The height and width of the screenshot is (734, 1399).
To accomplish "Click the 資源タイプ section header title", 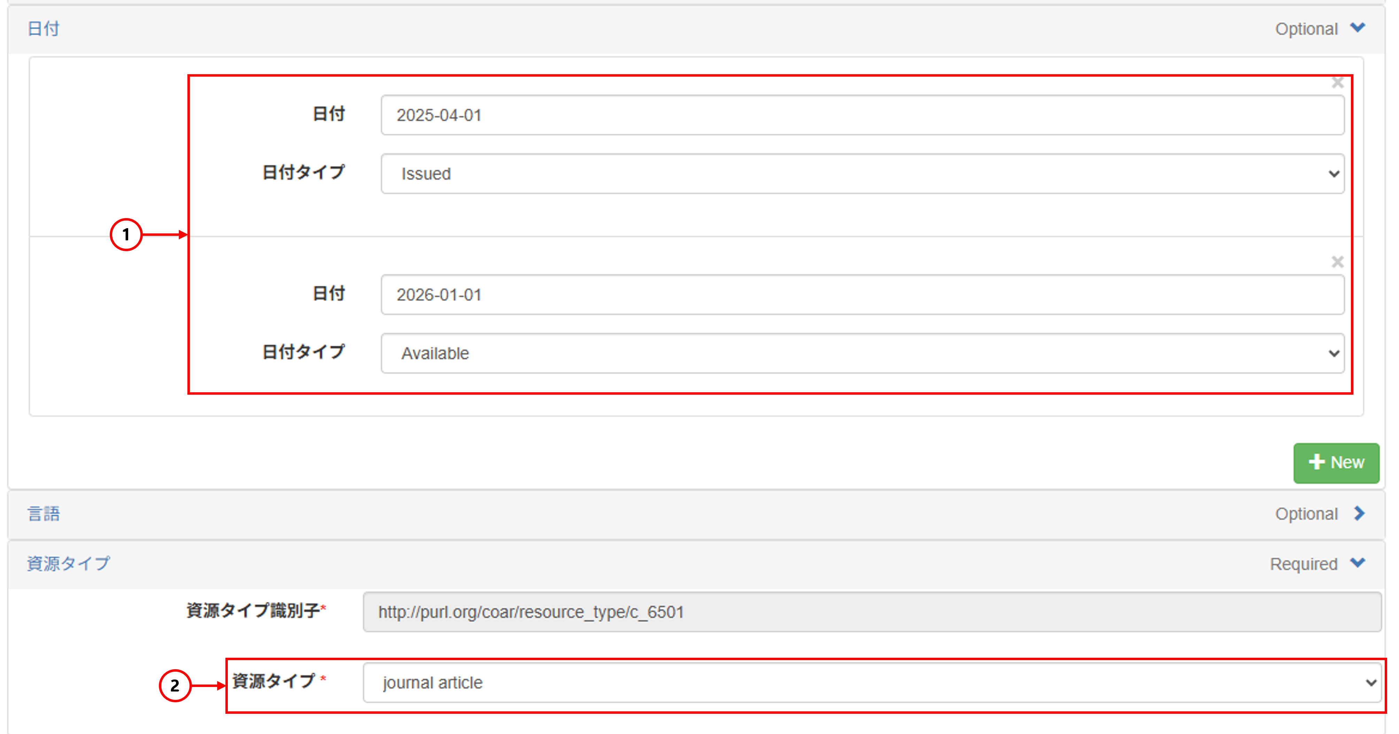I will click(68, 564).
